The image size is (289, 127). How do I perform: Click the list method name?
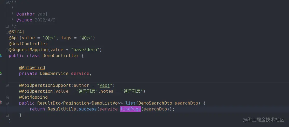pos(130,103)
